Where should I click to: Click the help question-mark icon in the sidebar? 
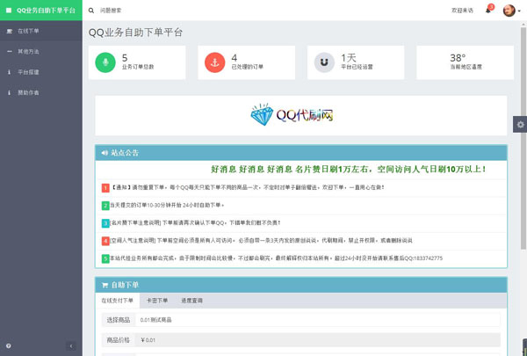9,346
